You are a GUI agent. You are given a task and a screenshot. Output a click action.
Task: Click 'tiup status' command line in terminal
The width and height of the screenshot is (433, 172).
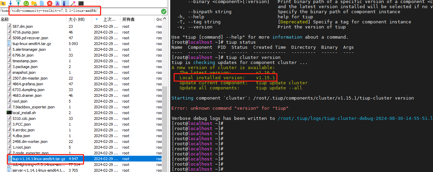coord(241,42)
